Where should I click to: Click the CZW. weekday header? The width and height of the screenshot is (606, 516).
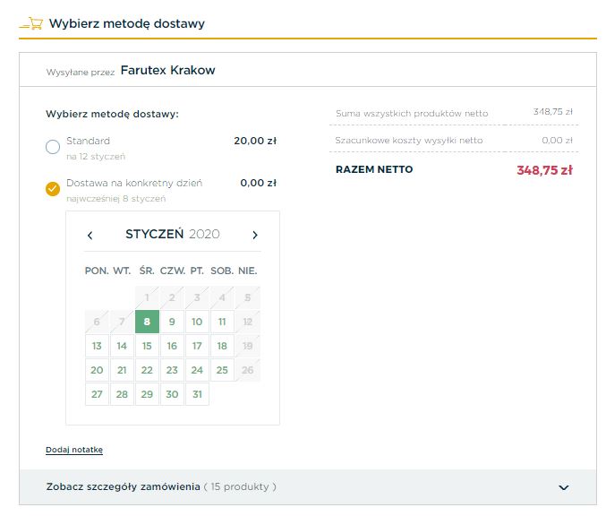pos(173,271)
